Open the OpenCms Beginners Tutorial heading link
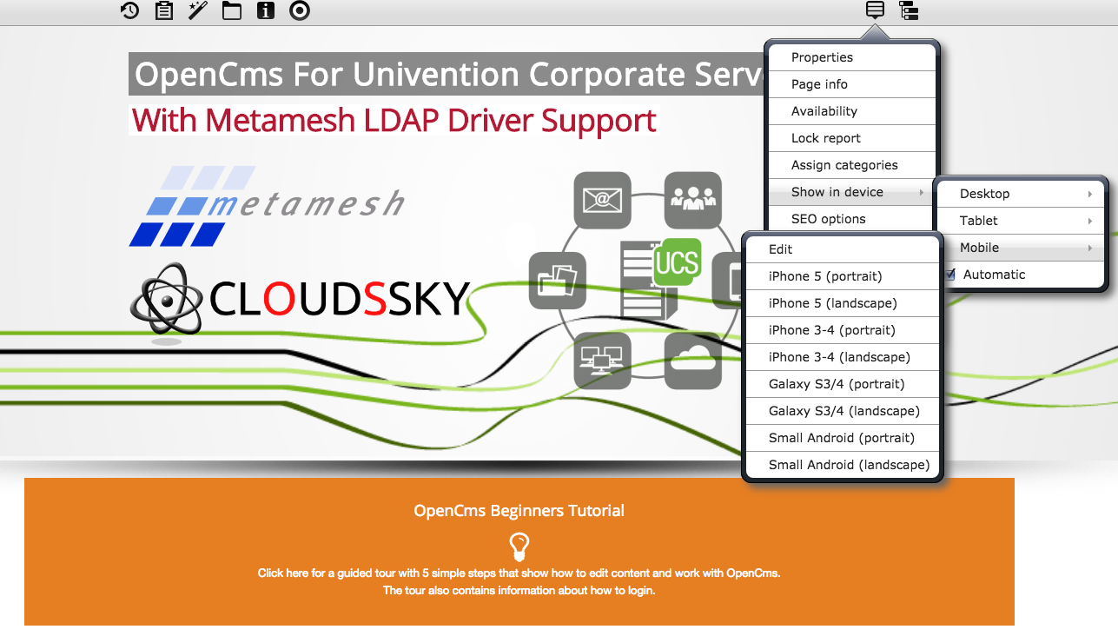This screenshot has width=1118, height=636. tap(519, 511)
